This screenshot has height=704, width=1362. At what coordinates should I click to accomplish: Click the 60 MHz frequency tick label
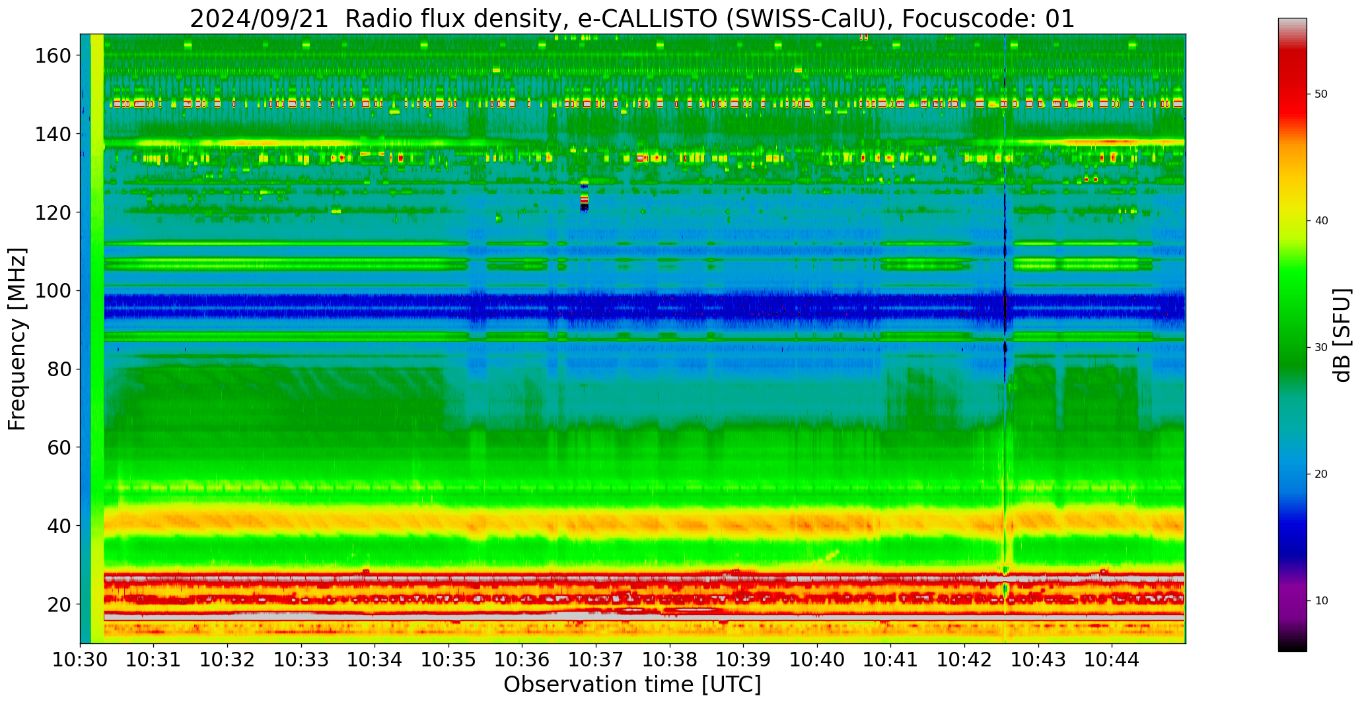[58, 447]
